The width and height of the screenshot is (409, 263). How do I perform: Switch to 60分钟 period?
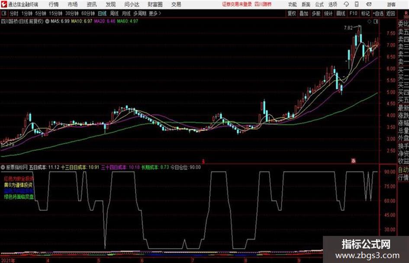click(88, 13)
